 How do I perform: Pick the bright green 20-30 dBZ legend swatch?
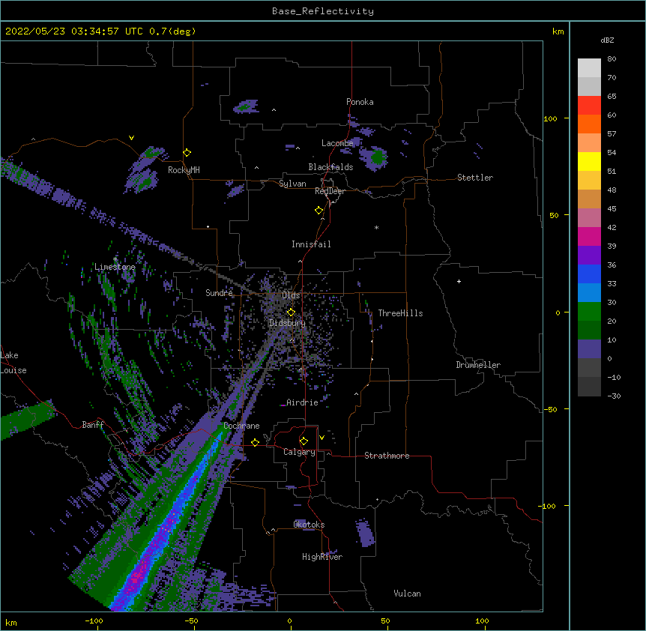click(x=589, y=312)
